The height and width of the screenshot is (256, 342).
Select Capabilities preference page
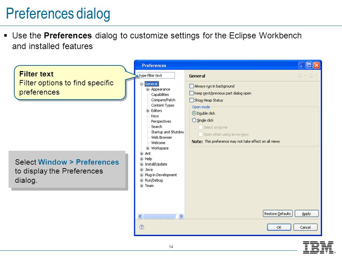160,95
